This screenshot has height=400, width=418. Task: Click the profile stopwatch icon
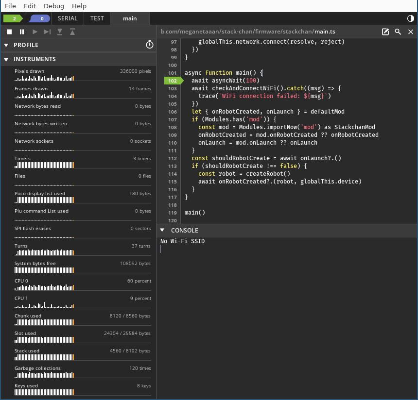(150, 45)
